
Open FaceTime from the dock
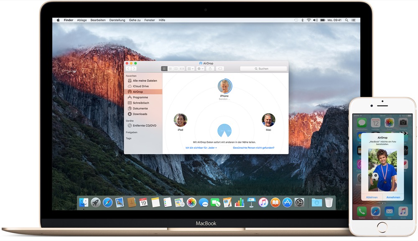point(215,203)
